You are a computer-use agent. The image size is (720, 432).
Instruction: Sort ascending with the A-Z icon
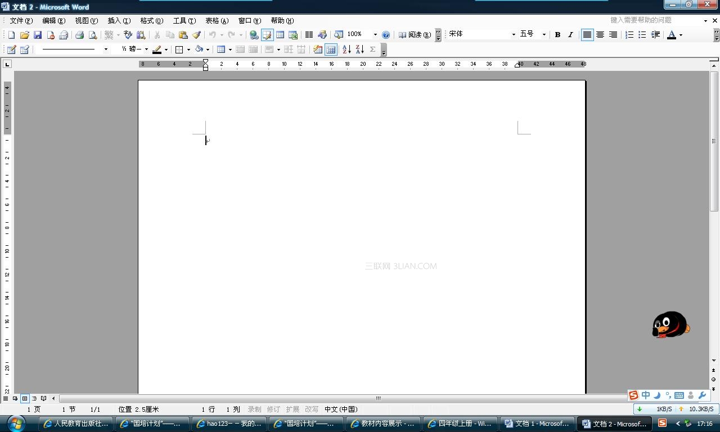click(346, 49)
